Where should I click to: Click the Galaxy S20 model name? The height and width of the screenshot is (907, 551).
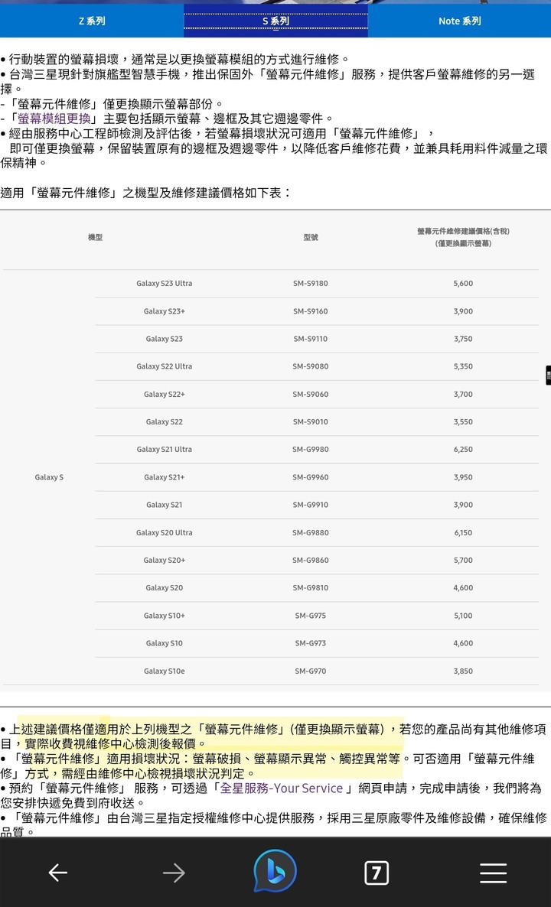click(x=165, y=587)
